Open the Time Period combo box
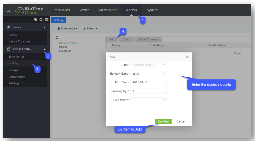This screenshot has width=255, height=141. coord(149,100)
